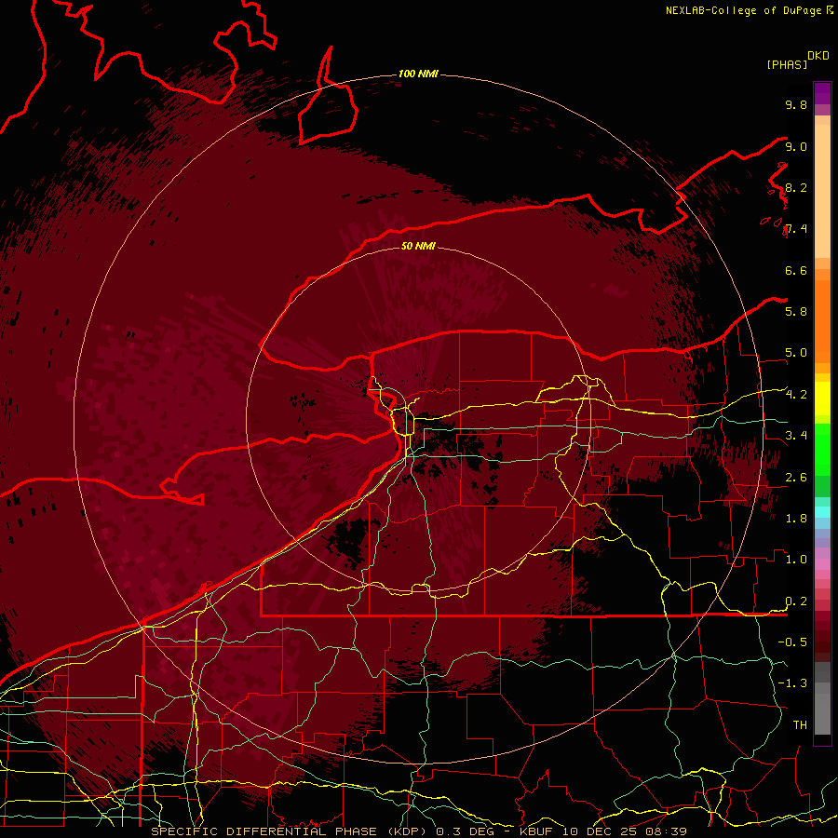Viewport: 838px width, 838px height.
Task: Click the [PHAS] legend unit label
Action: pos(786,64)
